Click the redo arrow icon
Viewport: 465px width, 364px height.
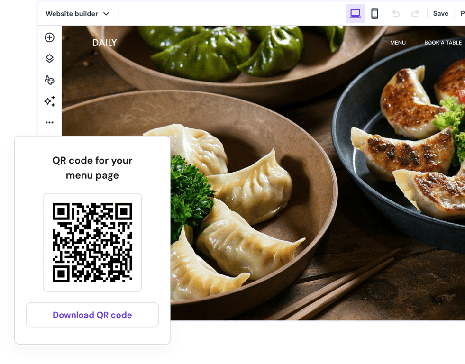pyautogui.click(x=414, y=13)
